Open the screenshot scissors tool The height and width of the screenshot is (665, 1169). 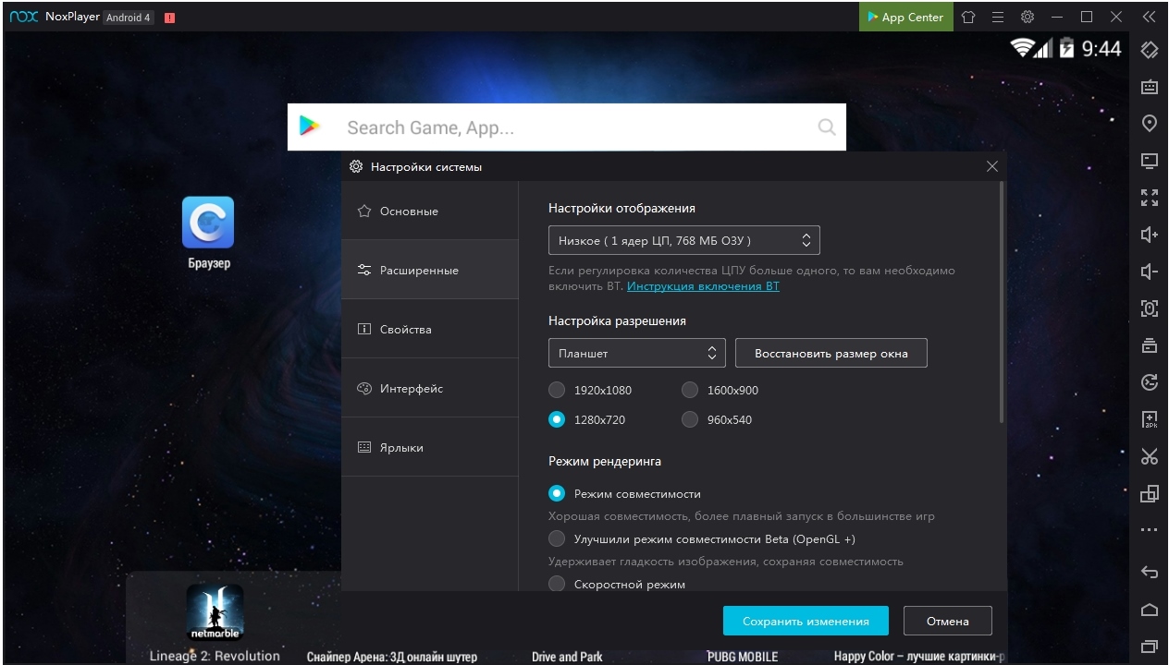1150,456
